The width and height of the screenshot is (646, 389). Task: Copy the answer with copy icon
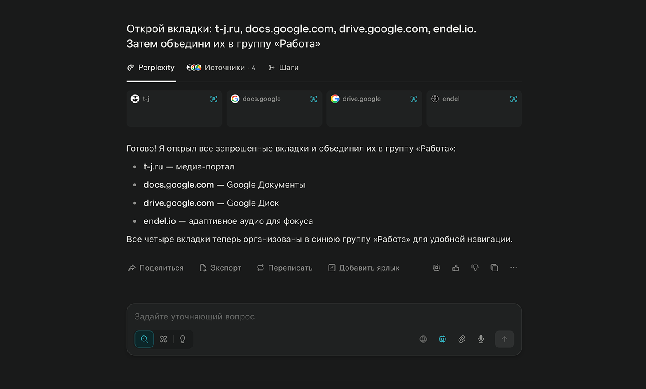point(494,268)
